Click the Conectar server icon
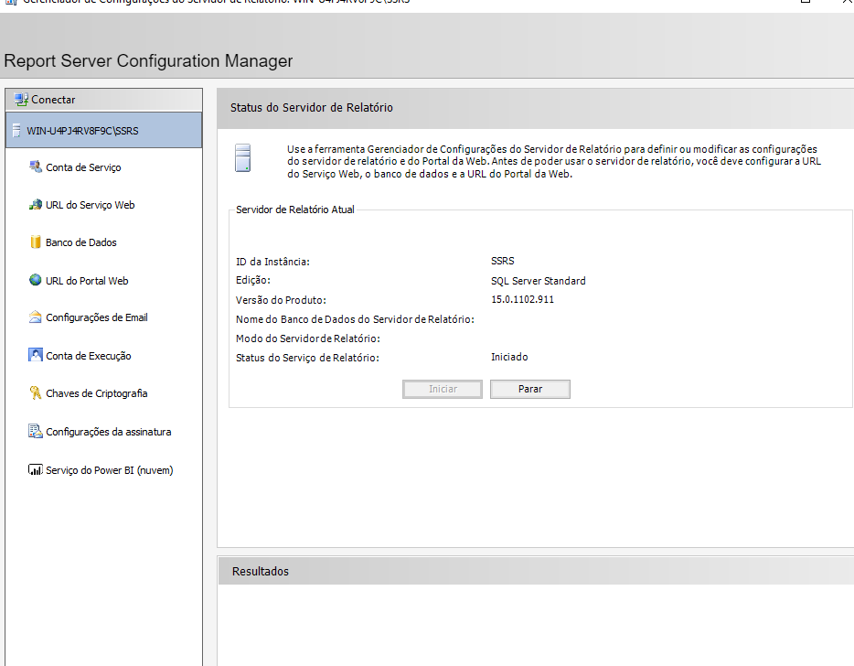 [21, 99]
